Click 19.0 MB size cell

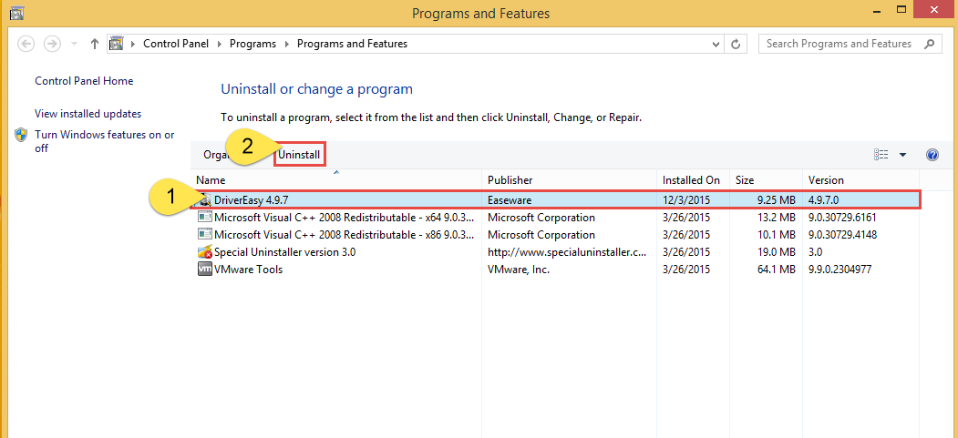pyautogui.click(x=775, y=252)
